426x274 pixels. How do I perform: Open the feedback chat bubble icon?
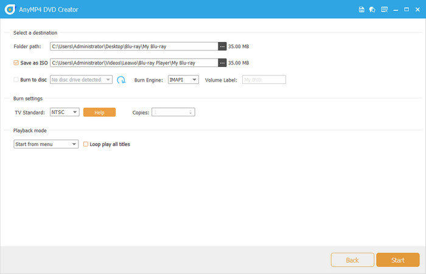click(372, 10)
